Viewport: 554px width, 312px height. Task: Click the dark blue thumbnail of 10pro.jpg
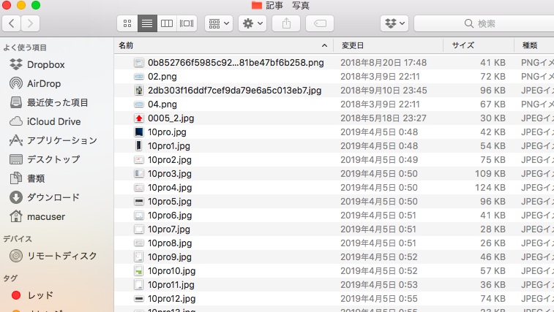click(x=139, y=132)
